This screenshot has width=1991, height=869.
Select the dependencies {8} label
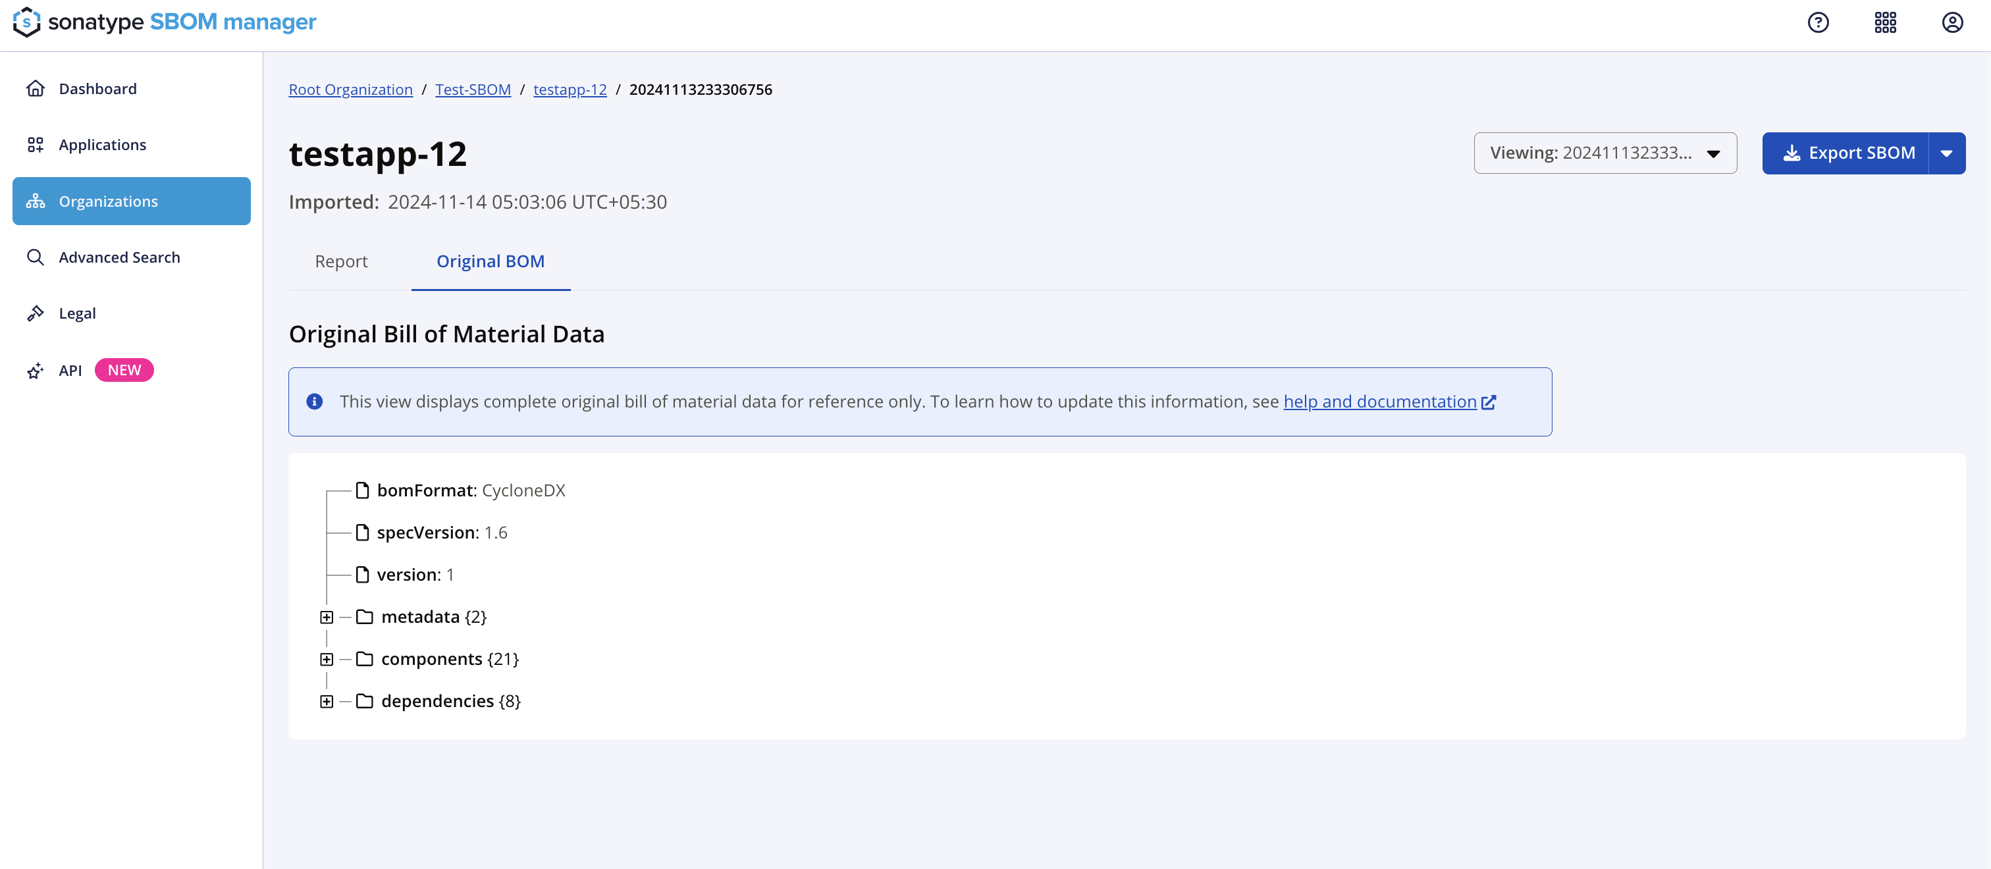(x=452, y=701)
